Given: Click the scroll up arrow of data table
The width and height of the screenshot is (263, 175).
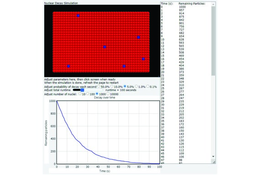Looking at the screenshot, I should click(x=213, y=4).
